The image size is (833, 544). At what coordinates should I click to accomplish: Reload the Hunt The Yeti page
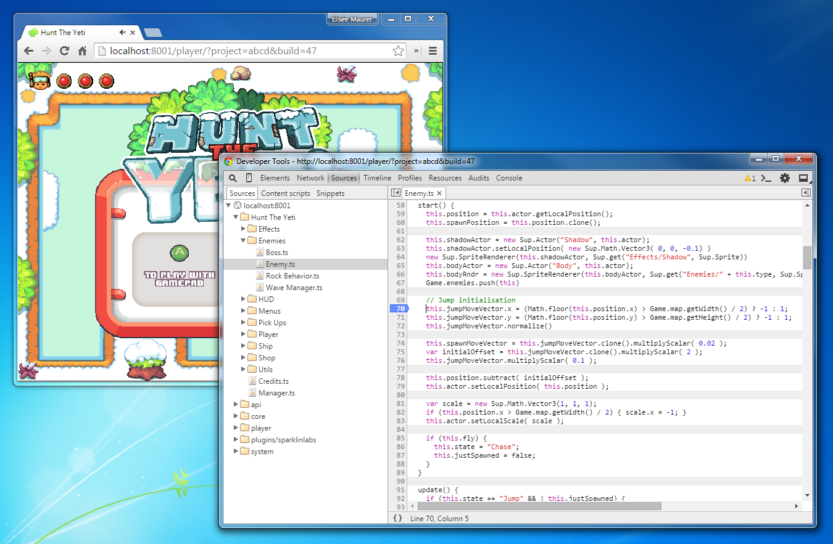tap(64, 51)
